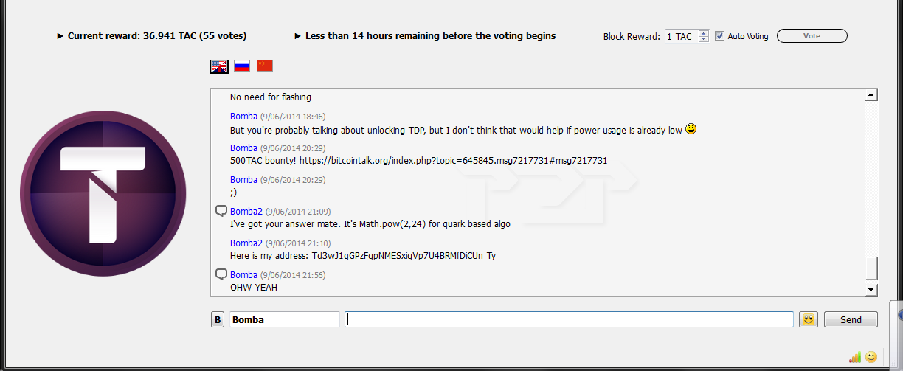Click the speech bubble icon beside Bomba2
Screen dimensions: 903x371
221,211
